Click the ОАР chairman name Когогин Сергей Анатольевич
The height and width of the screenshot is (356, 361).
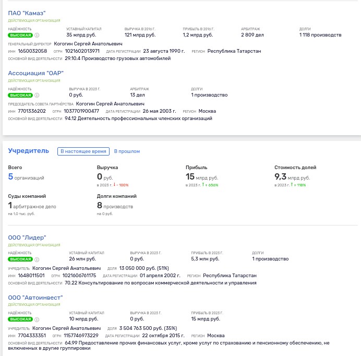click(x=110, y=104)
